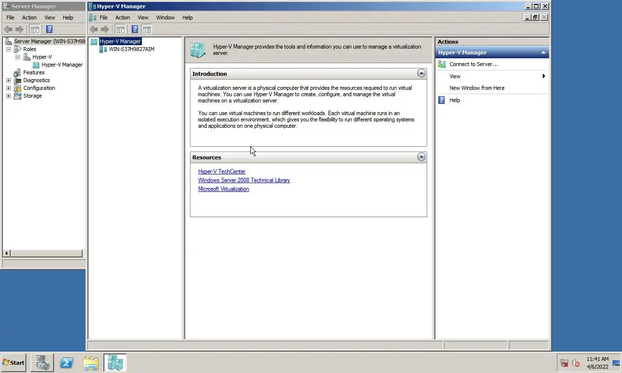Viewport: 622px width, 373px height.
Task: Expand Diagnostics node
Action: pos(8,80)
